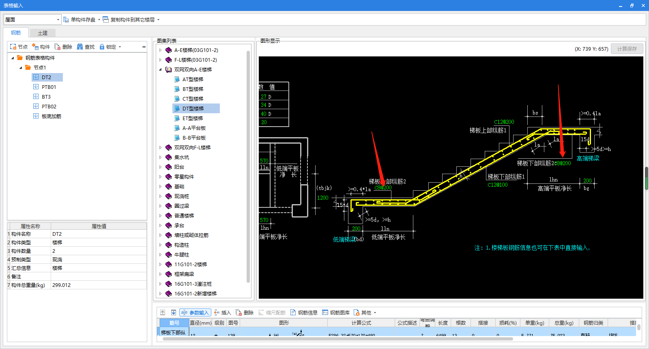Click 插入 insert row tool
This screenshot has height=349, width=649.
pos(222,312)
